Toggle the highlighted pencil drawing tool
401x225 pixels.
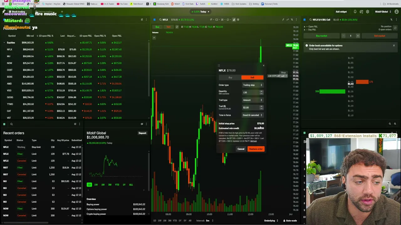point(234,20)
